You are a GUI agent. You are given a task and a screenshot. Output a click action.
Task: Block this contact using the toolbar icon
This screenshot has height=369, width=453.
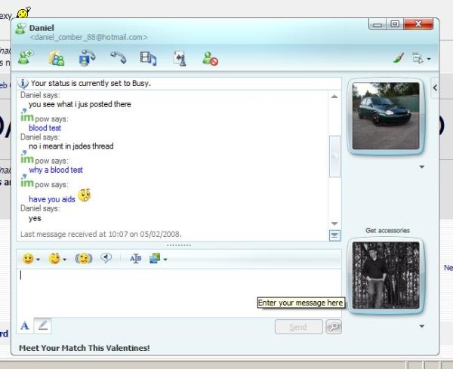[210, 57]
